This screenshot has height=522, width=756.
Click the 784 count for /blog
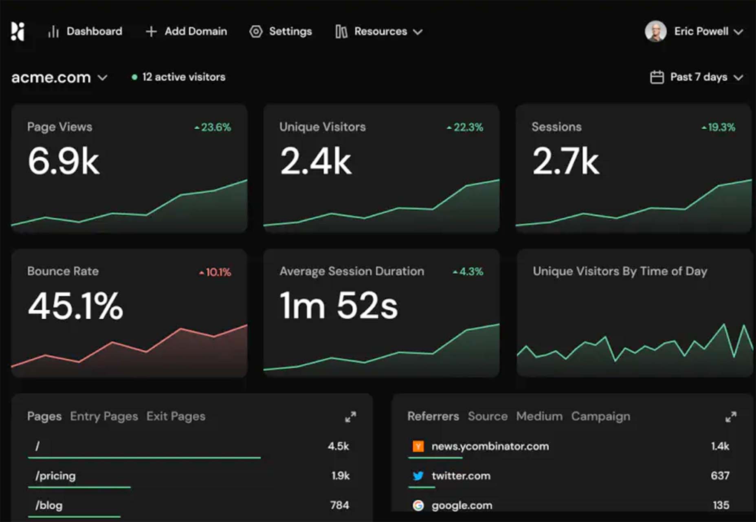coord(340,505)
